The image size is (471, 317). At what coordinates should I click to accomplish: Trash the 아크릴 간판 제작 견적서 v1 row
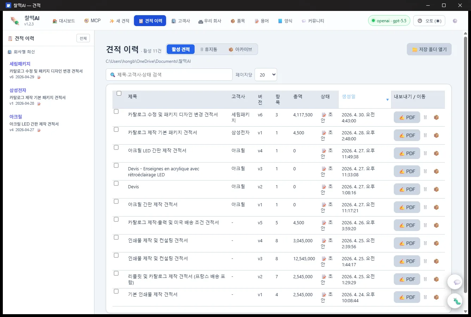coord(425,207)
